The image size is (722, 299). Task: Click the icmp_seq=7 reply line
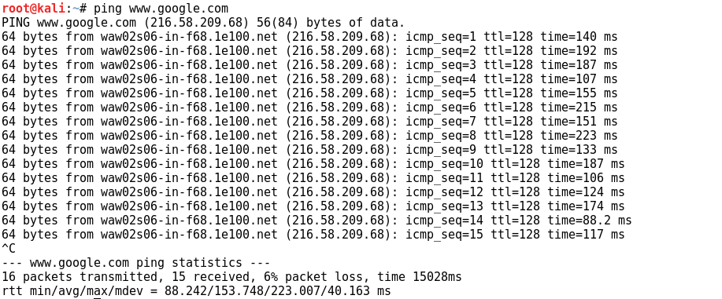coord(309,122)
